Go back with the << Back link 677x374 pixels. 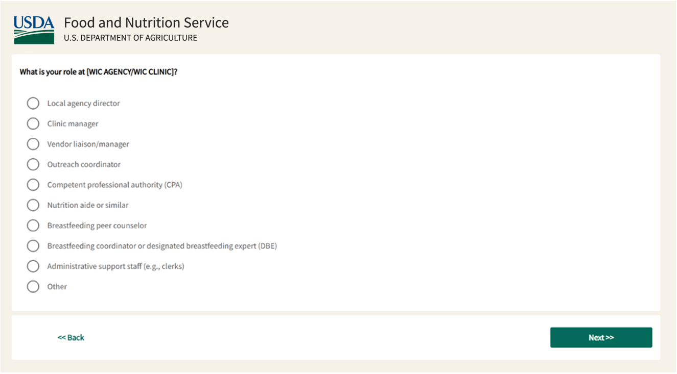click(x=71, y=338)
